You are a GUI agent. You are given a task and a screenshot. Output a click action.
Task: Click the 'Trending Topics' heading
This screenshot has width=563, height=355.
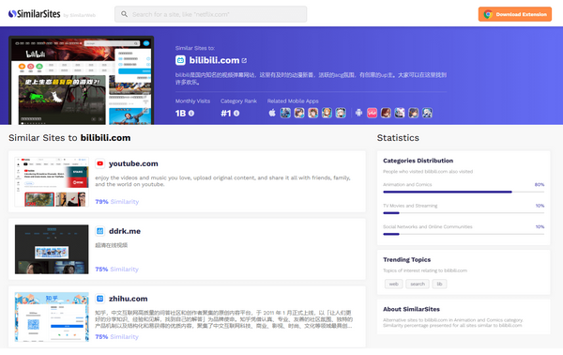pos(407,259)
